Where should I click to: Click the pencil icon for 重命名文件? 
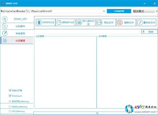(140, 22)
